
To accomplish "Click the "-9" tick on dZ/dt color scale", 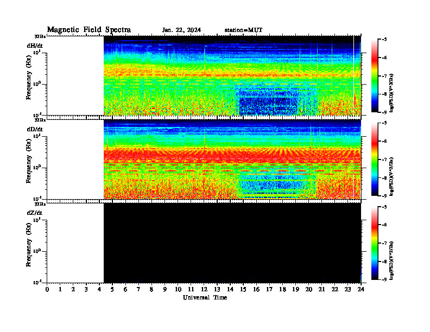I will pos(384,279).
